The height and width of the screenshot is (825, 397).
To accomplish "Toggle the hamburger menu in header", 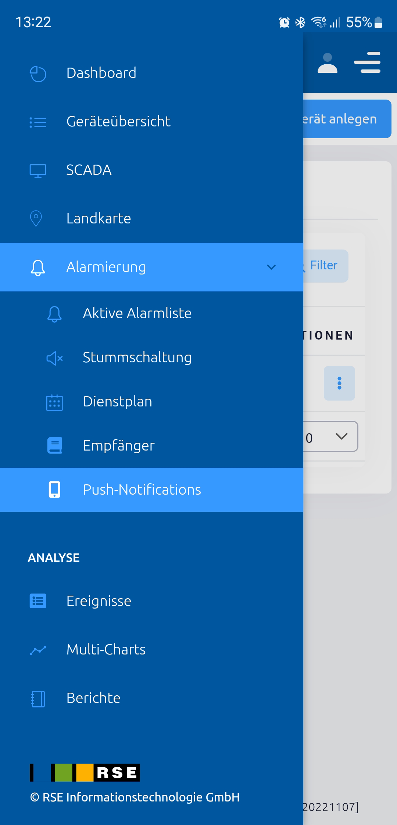I will coord(367,62).
